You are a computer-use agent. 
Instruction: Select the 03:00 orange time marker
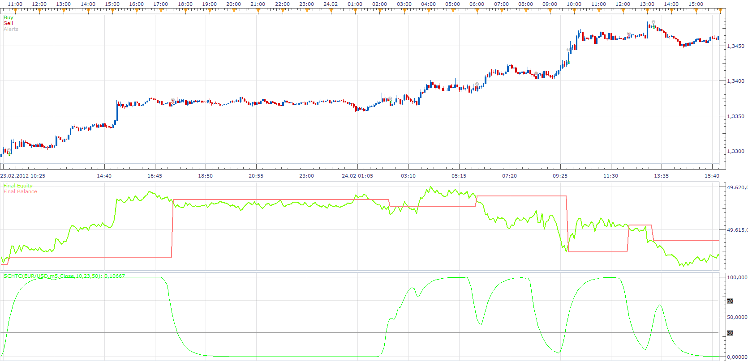click(x=404, y=11)
